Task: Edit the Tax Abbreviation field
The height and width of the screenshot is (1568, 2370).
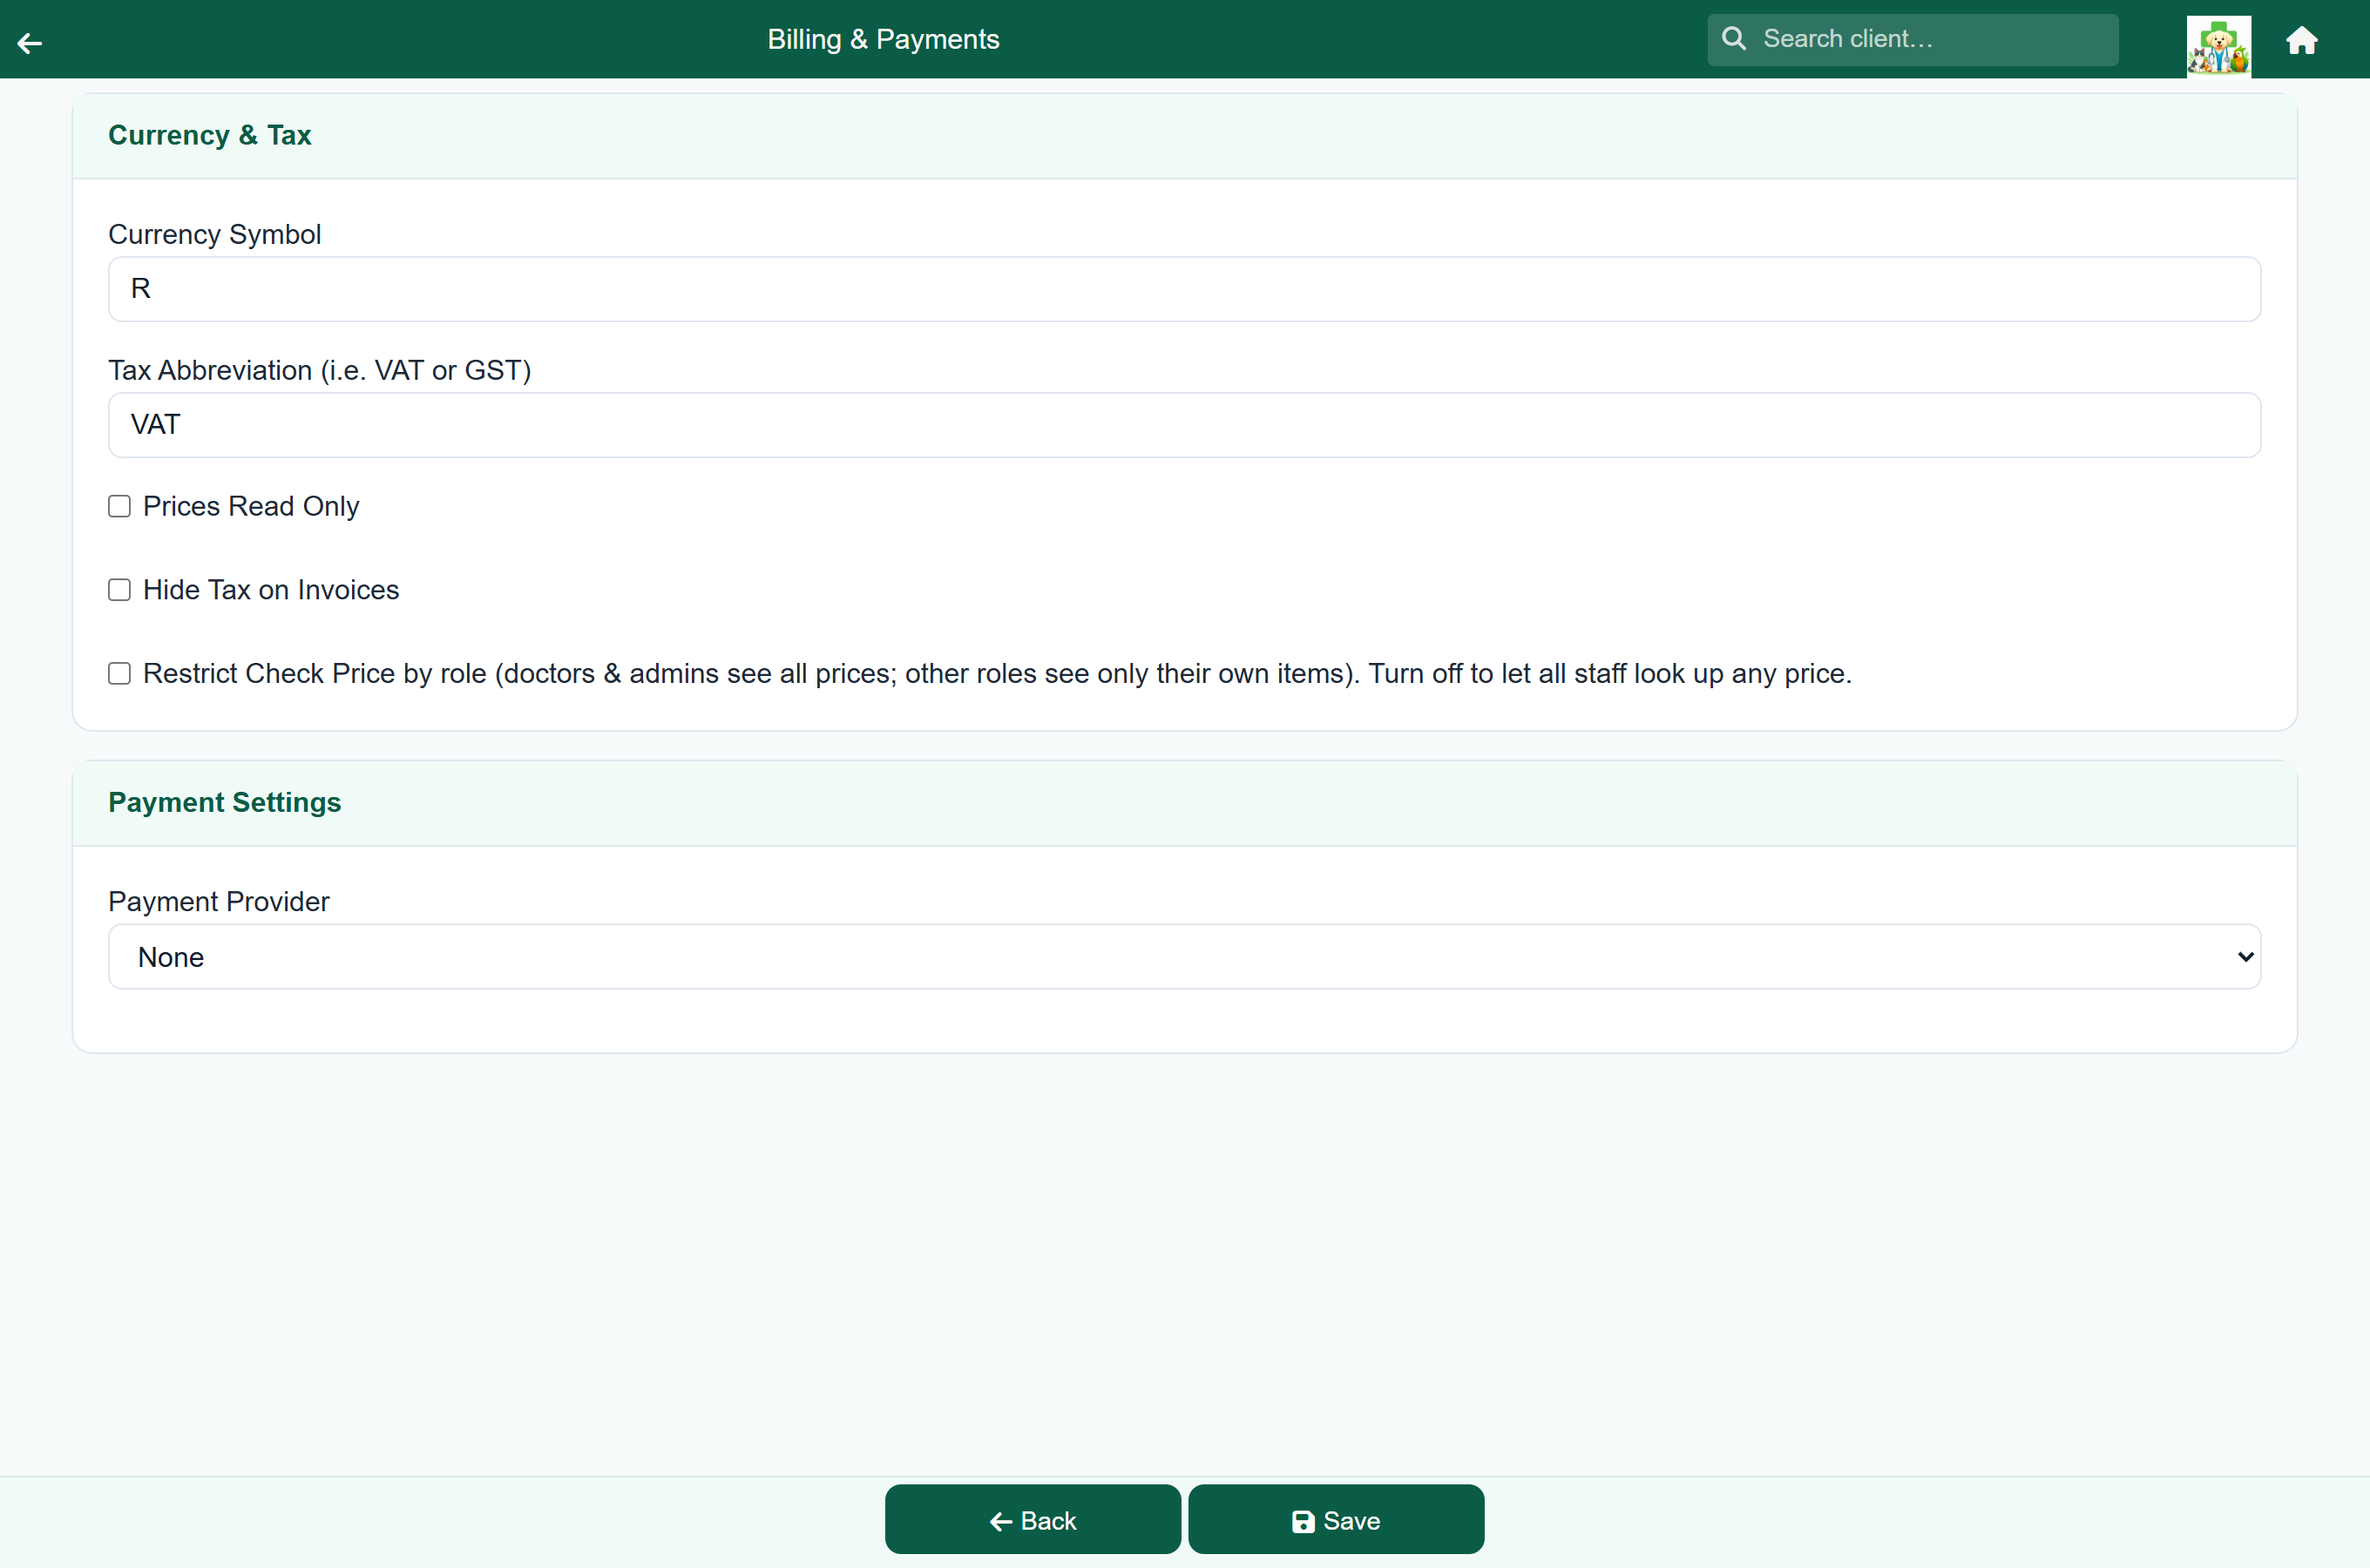Action: pyautogui.click(x=1184, y=425)
